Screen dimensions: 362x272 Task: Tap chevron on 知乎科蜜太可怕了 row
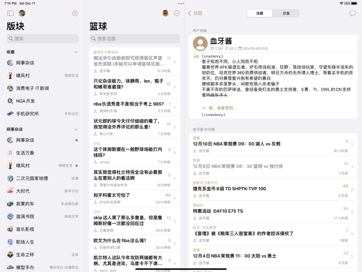pyautogui.click(x=175, y=198)
